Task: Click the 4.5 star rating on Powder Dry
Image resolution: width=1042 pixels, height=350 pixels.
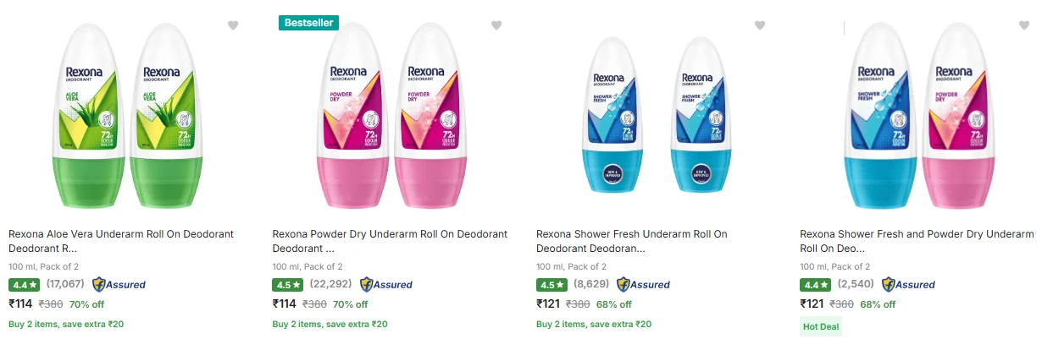Action: 288,285
